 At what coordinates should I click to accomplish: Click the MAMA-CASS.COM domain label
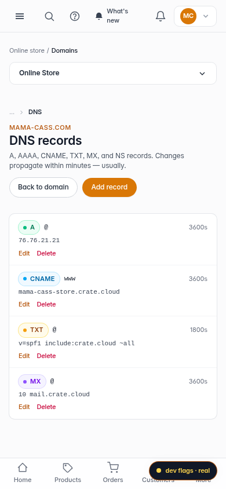(40, 127)
